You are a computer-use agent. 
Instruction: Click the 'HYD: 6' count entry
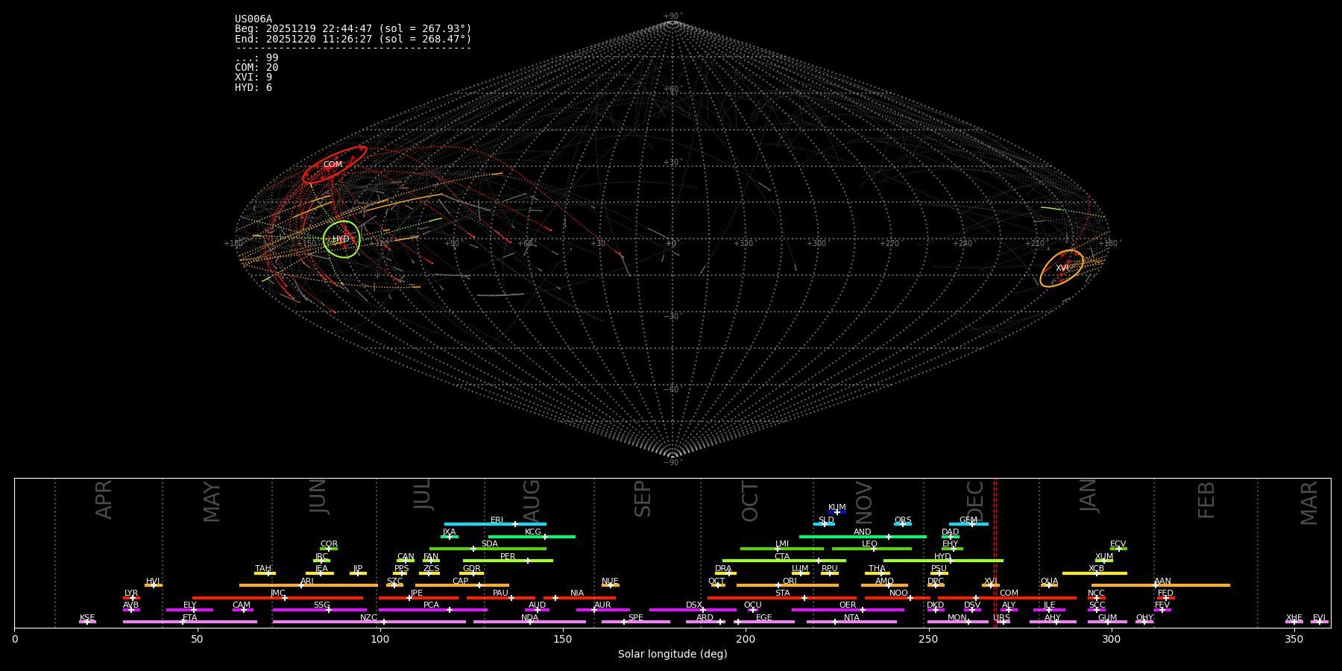[253, 88]
